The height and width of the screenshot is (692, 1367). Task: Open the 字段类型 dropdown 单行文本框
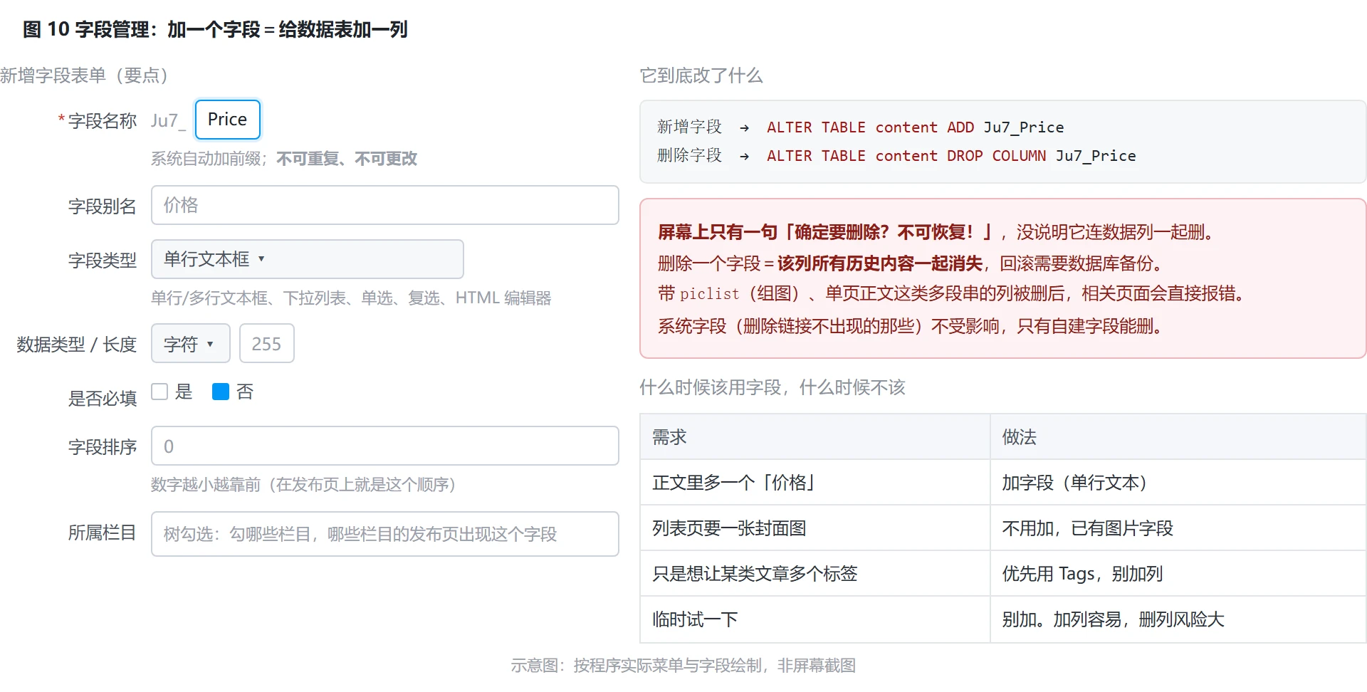pyautogui.click(x=308, y=259)
